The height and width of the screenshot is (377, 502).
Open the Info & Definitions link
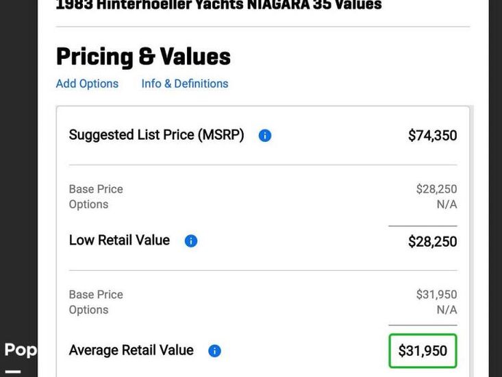pyautogui.click(x=185, y=84)
